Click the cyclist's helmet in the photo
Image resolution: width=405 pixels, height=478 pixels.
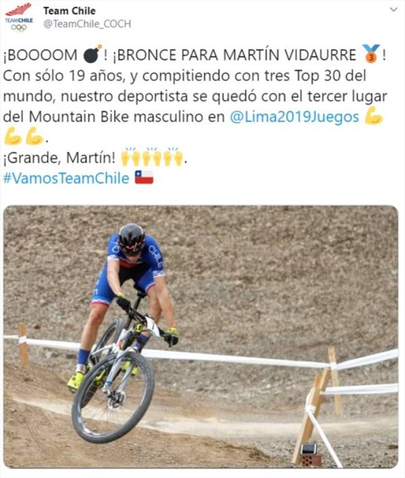131,239
